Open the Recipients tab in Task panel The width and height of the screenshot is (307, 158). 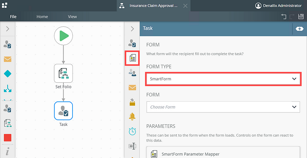click(x=132, y=72)
